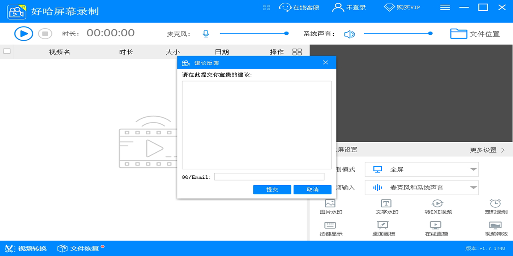This screenshot has height=256, width=513.
Task: Open the QR code icon in title bar
Action: (x=267, y=7)
